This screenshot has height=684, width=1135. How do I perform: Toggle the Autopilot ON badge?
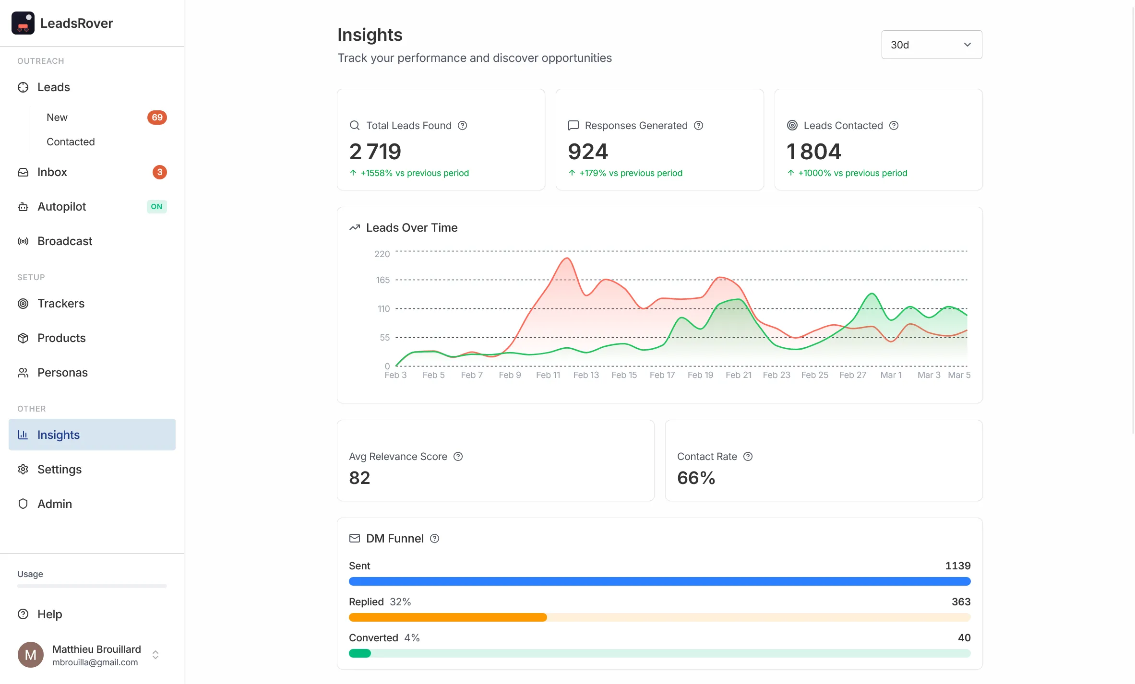pos(156,207)
